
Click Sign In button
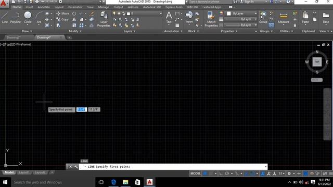point(249,2)
